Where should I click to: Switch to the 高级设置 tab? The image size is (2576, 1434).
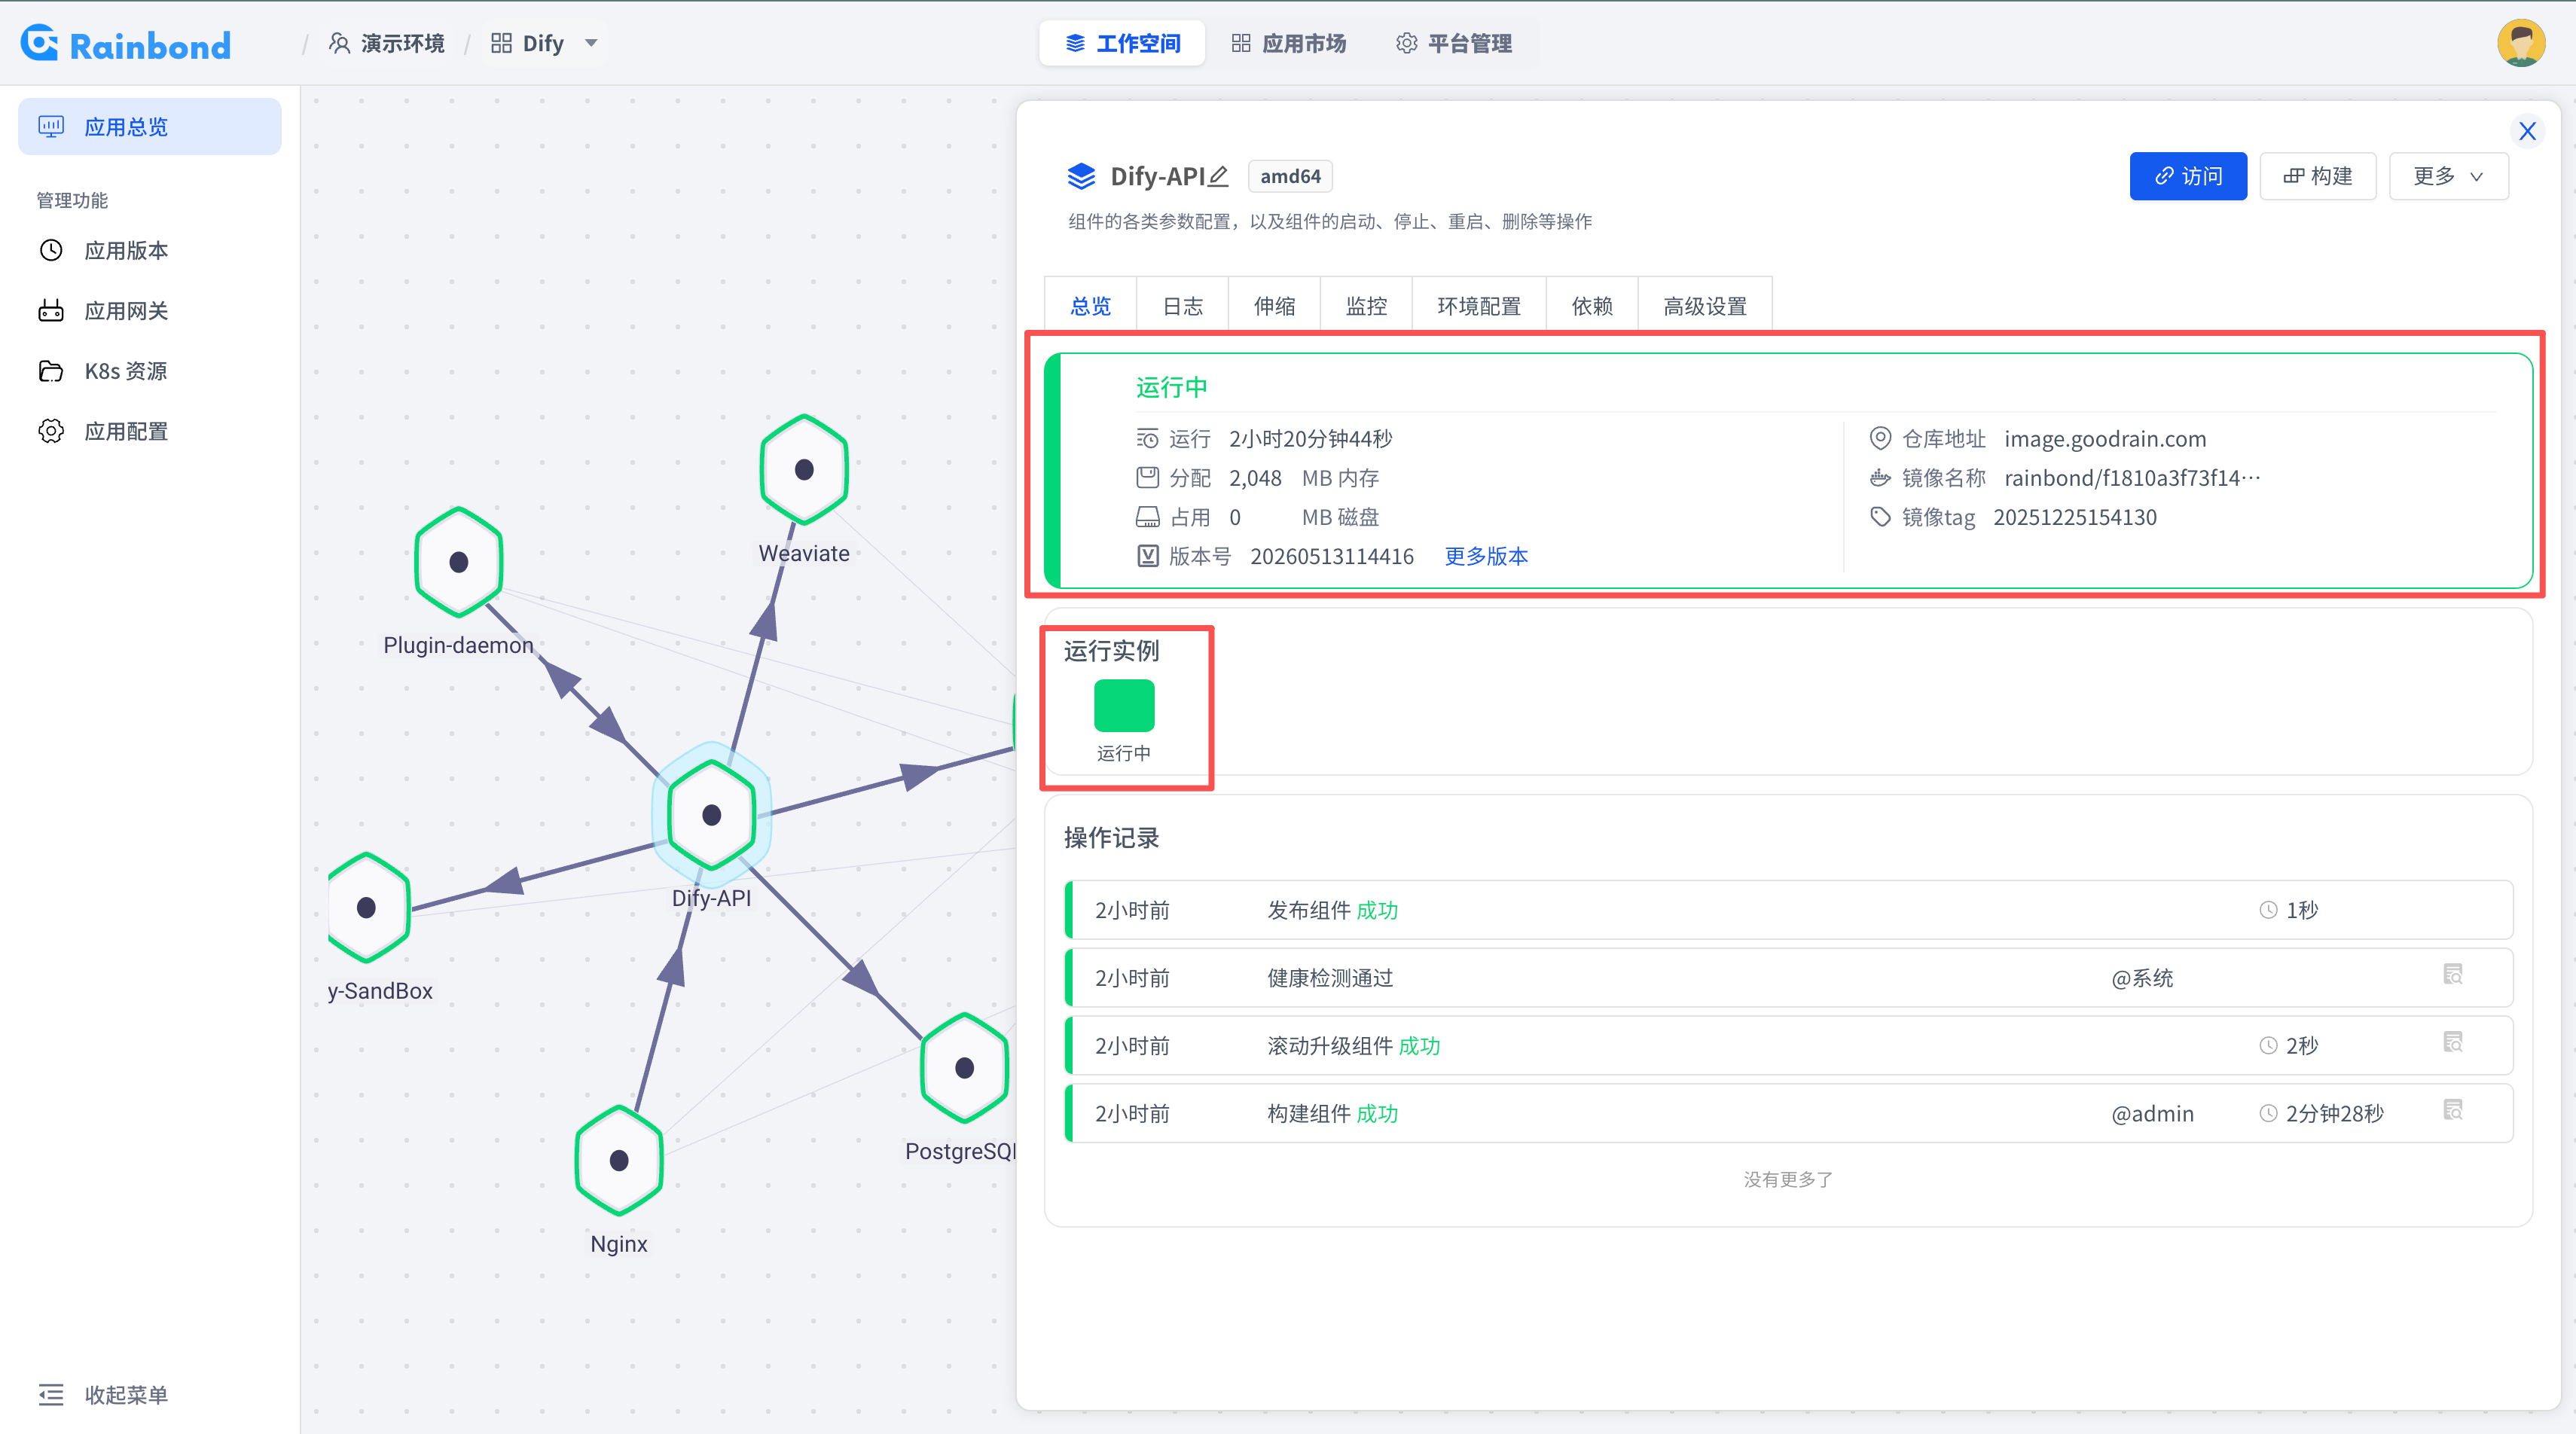pyautogui.click(x=1705, y=306)
